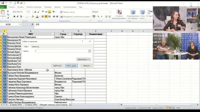Toggle underline Ч formatting
The width and height of the screenshot is (200, 112).
point(21,16)
